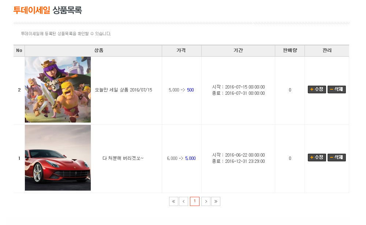Image resolution: width=366 pixels, height=225 pixels.
Task: Edit the 오늘만 세일 상품 item with 수정
Action: [x=317, y=90]
